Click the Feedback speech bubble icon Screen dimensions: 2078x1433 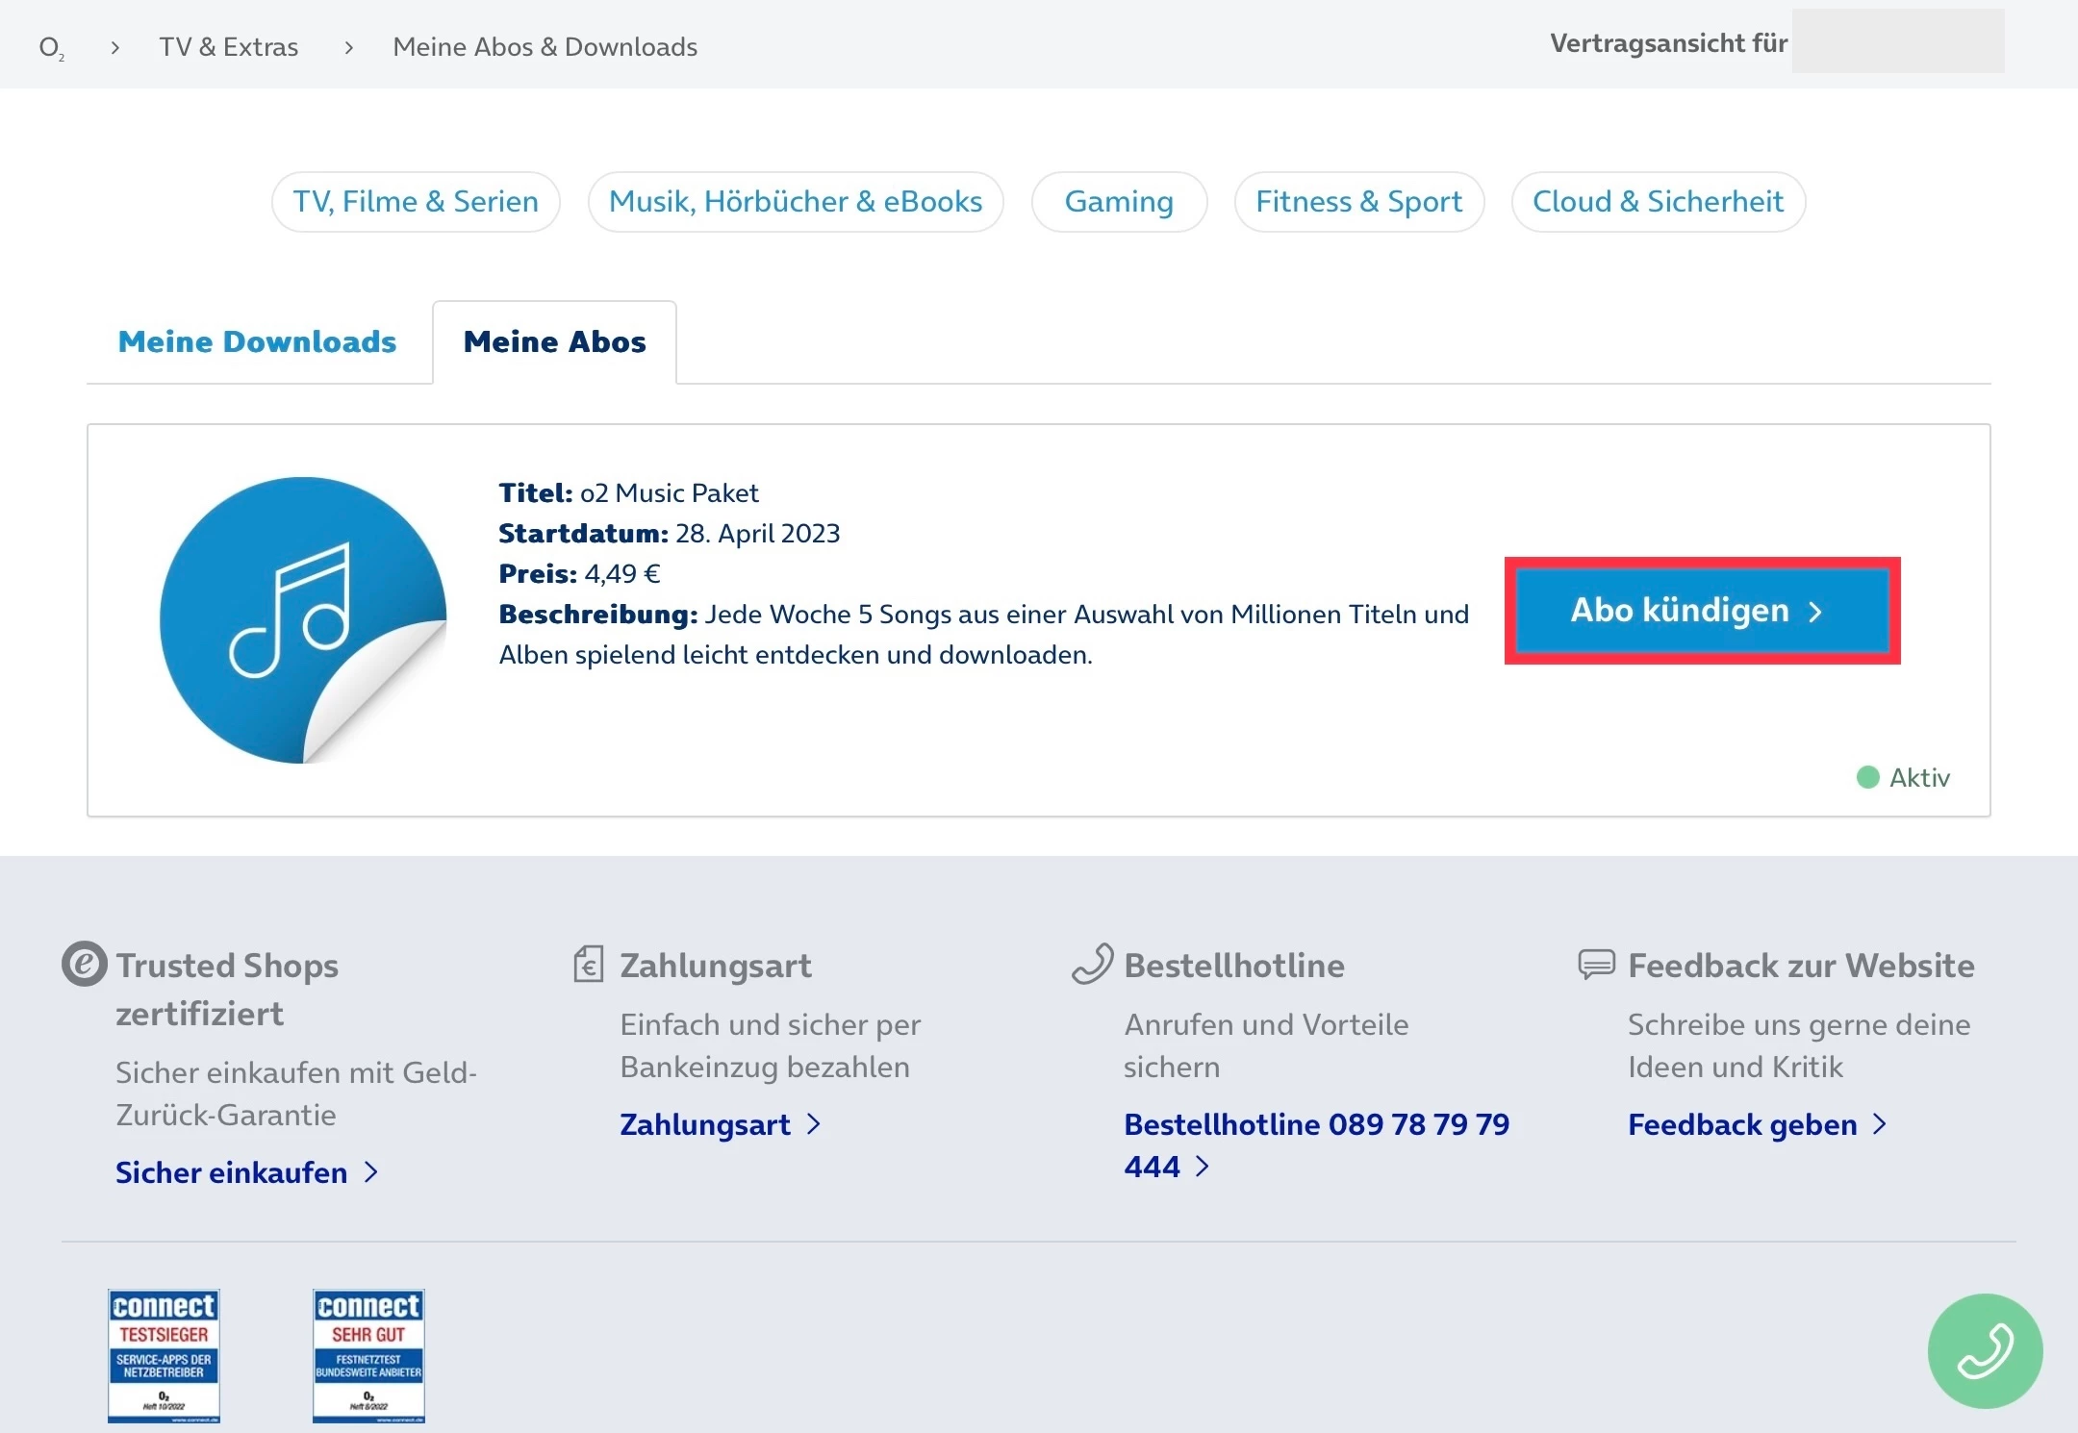[x=1596, y=964]
